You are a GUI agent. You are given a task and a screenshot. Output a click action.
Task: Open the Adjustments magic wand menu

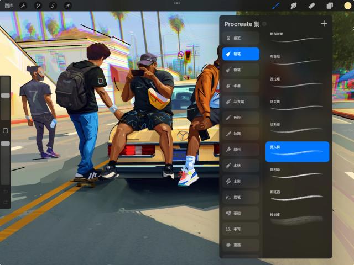coord(38,6)
